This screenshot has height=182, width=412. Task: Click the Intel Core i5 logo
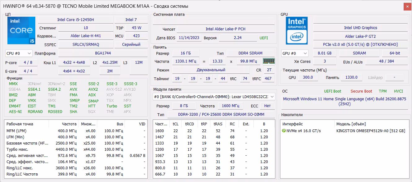(x=22, y=30)
